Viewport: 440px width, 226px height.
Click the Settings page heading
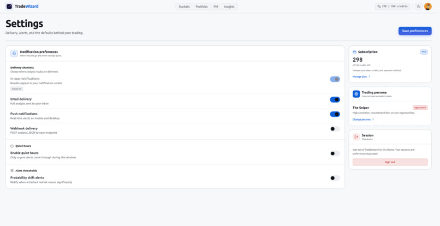pyautogui.click(x=25, y=23)
